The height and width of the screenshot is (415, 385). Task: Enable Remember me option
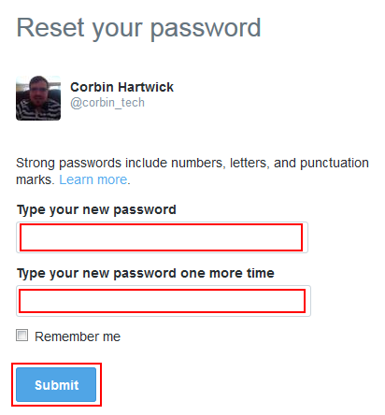(21, 336)
